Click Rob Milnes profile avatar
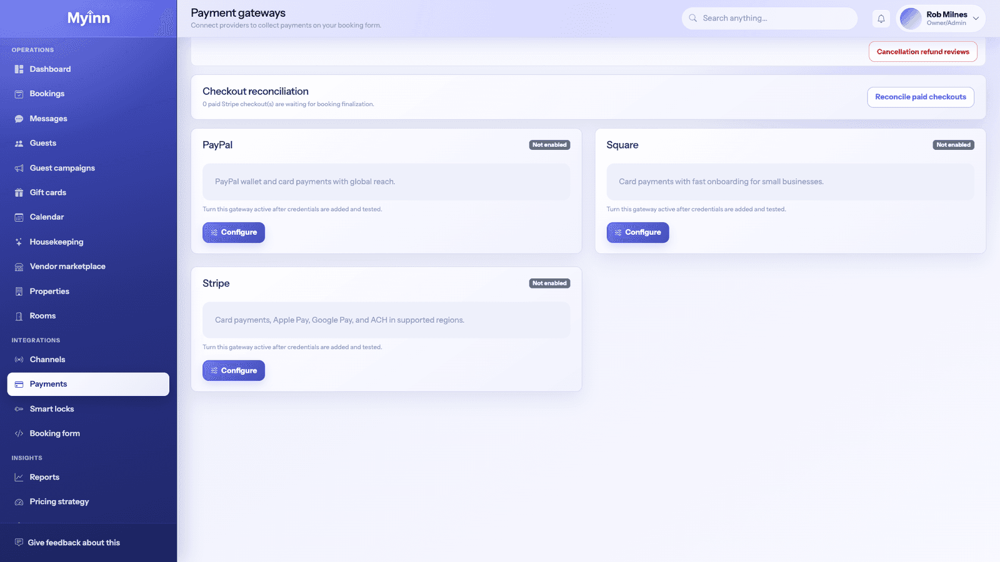This screenshot has height=562, width=1000. pos(911,19)
